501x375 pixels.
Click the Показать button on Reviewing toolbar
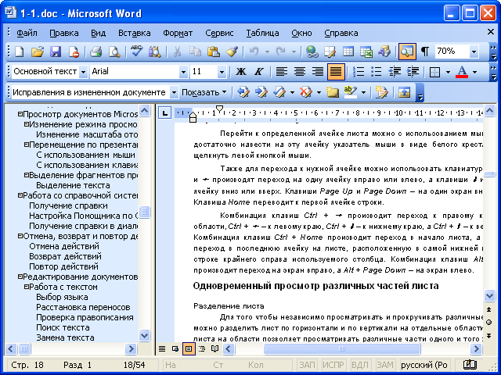[202, 91]
